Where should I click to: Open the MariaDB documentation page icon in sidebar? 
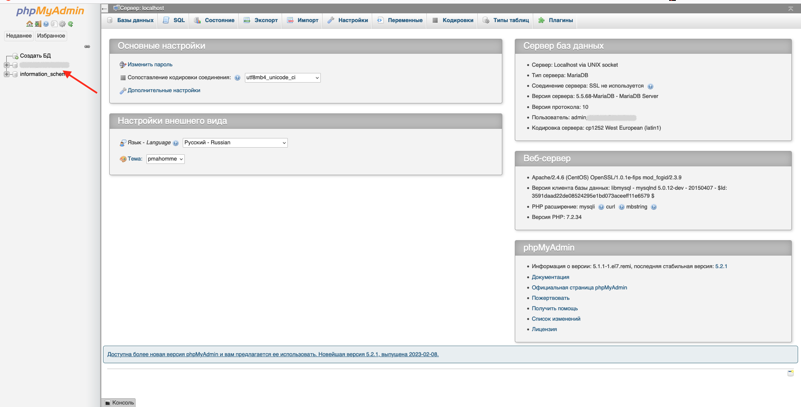[54, 24]
